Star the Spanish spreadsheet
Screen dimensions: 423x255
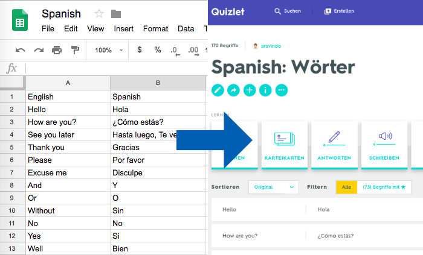point(99,14)
